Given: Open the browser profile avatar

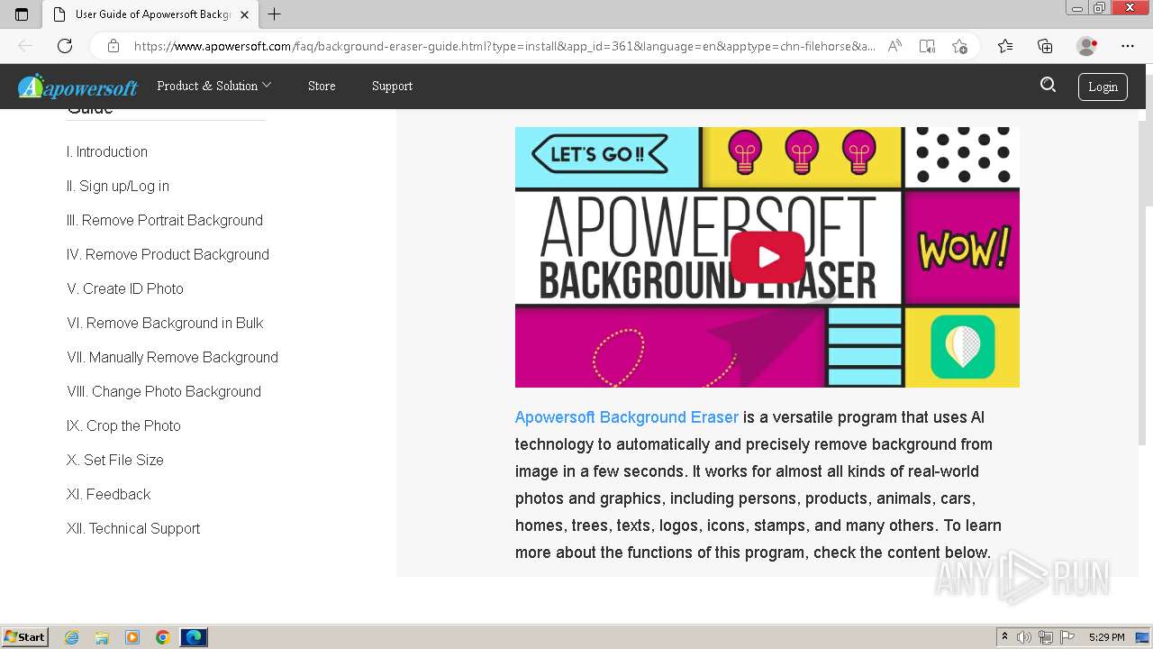Looking at the screenshot, I should [x=1086, y=46].
